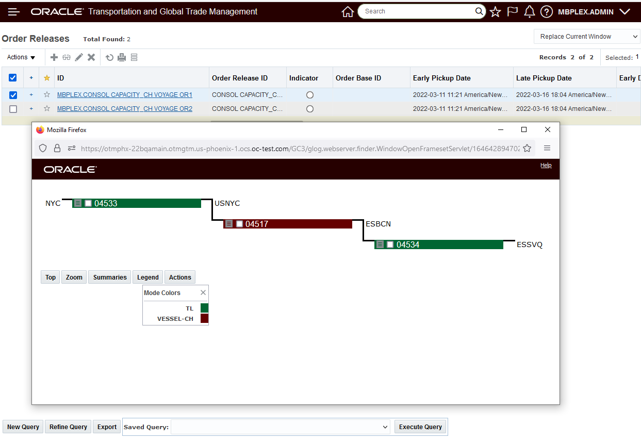Expand the OR1 row with plus
The height and width of the screenshot is (440, 641).
click(x=31, y=95)
